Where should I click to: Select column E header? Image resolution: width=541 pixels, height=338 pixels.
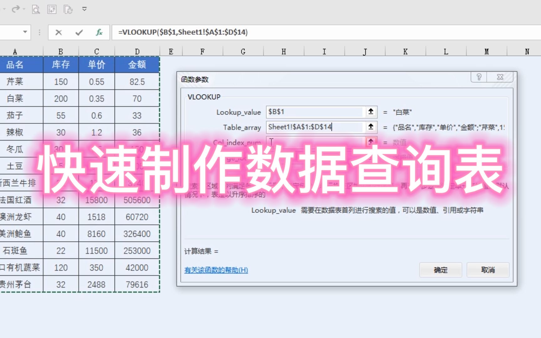(x=171, y=51)
